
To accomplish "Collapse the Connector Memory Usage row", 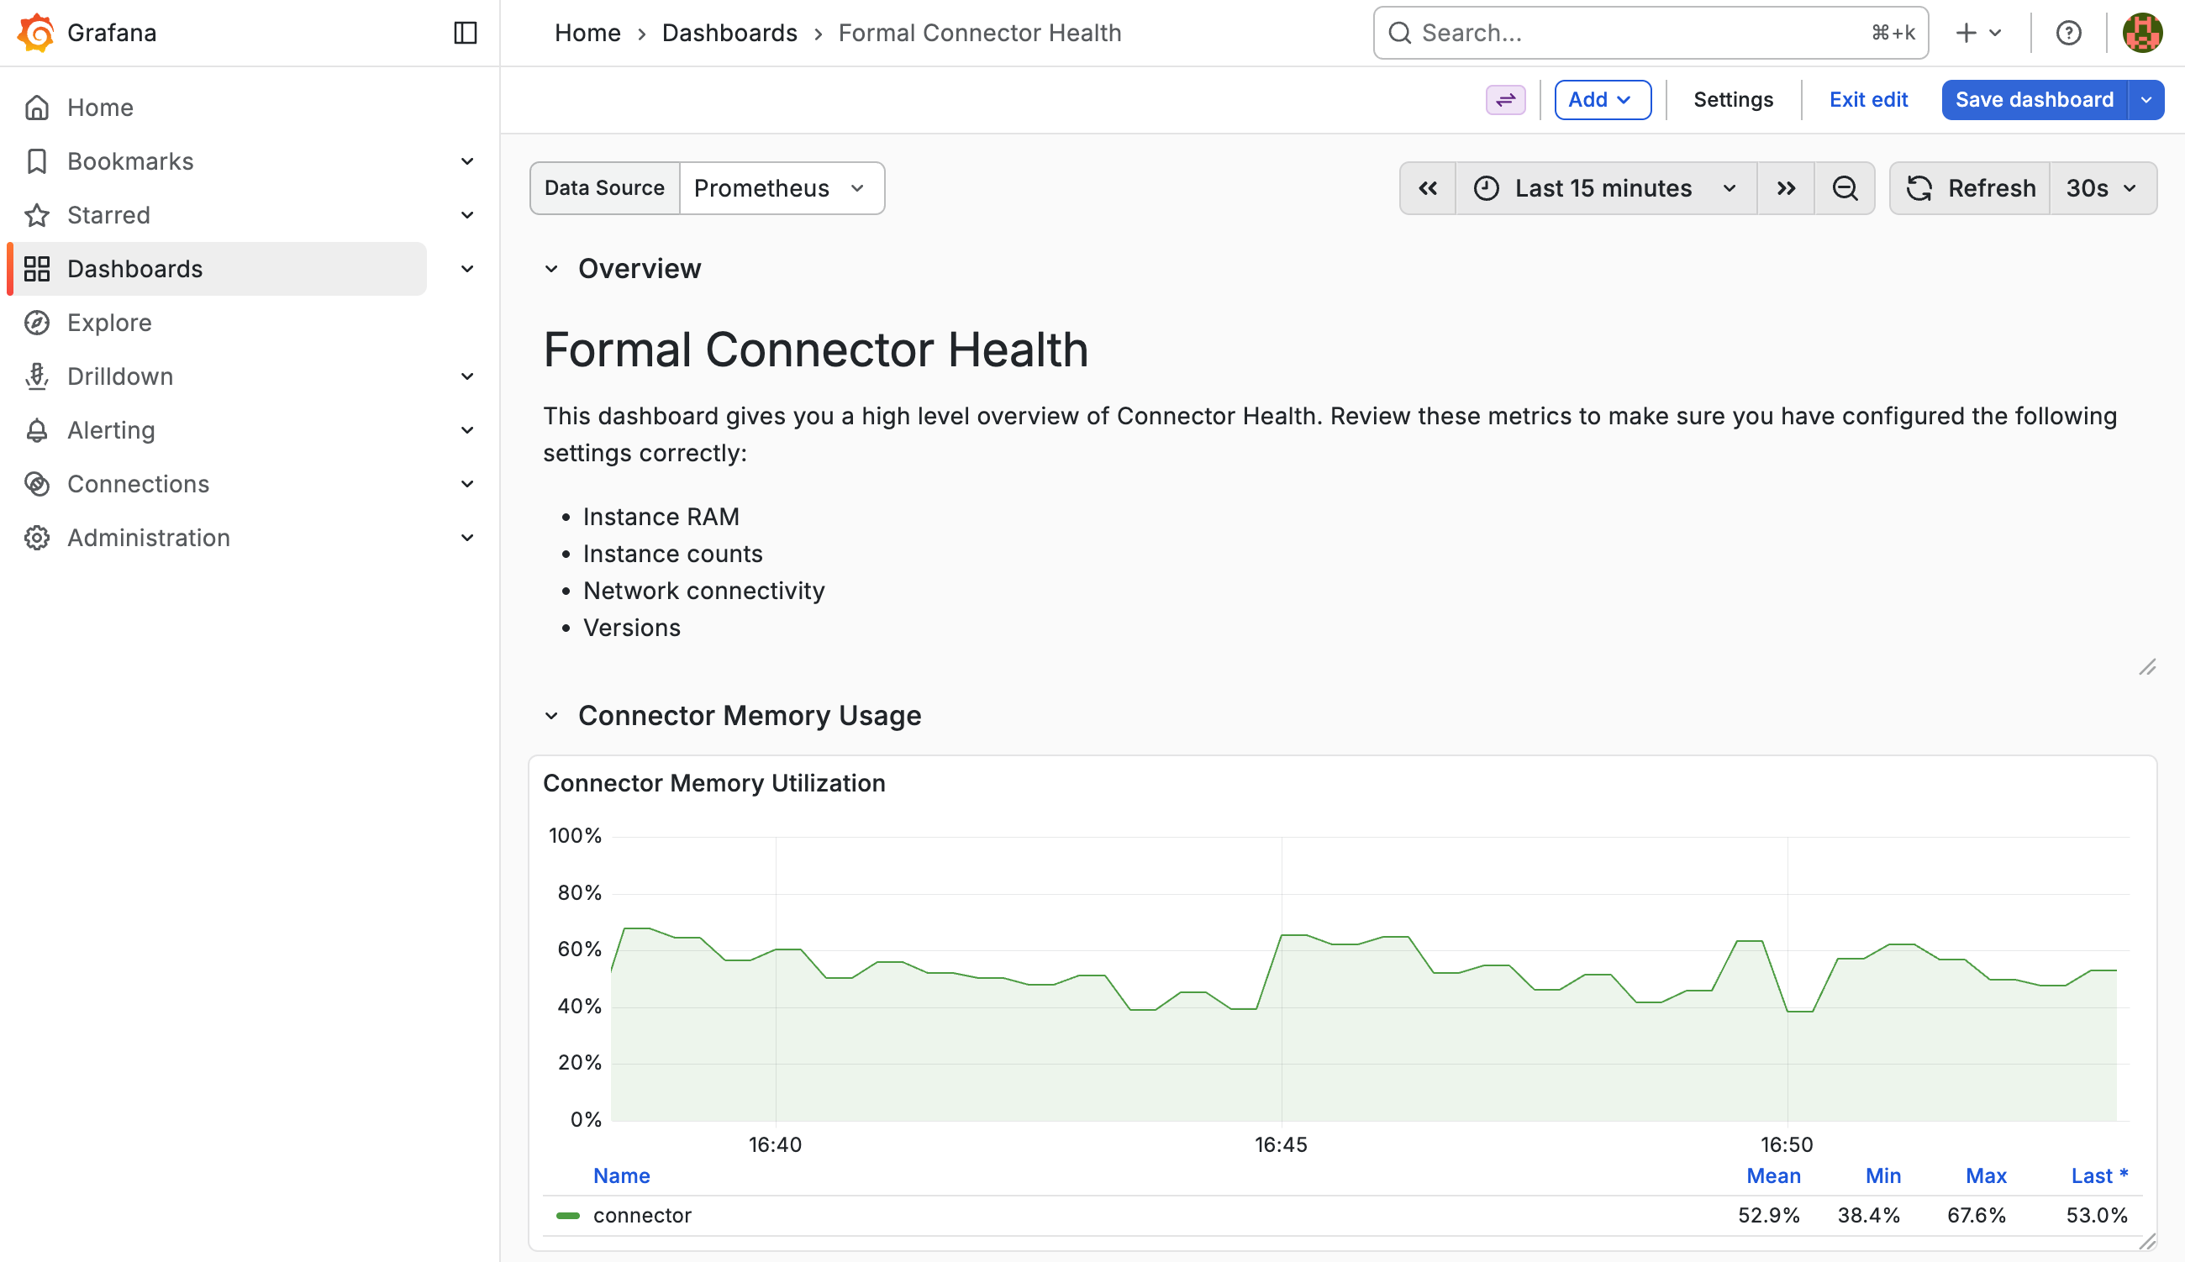I will point(551,716).
